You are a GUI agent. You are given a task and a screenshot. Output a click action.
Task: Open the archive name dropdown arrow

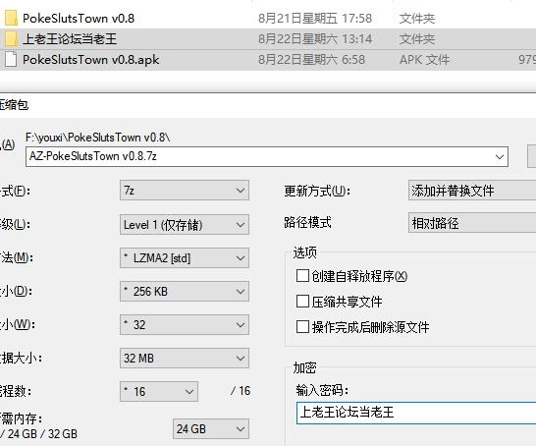click(500, 157)
